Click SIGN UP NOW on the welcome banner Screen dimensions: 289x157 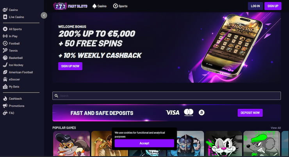pyautogui.click(x=70, y=66)
